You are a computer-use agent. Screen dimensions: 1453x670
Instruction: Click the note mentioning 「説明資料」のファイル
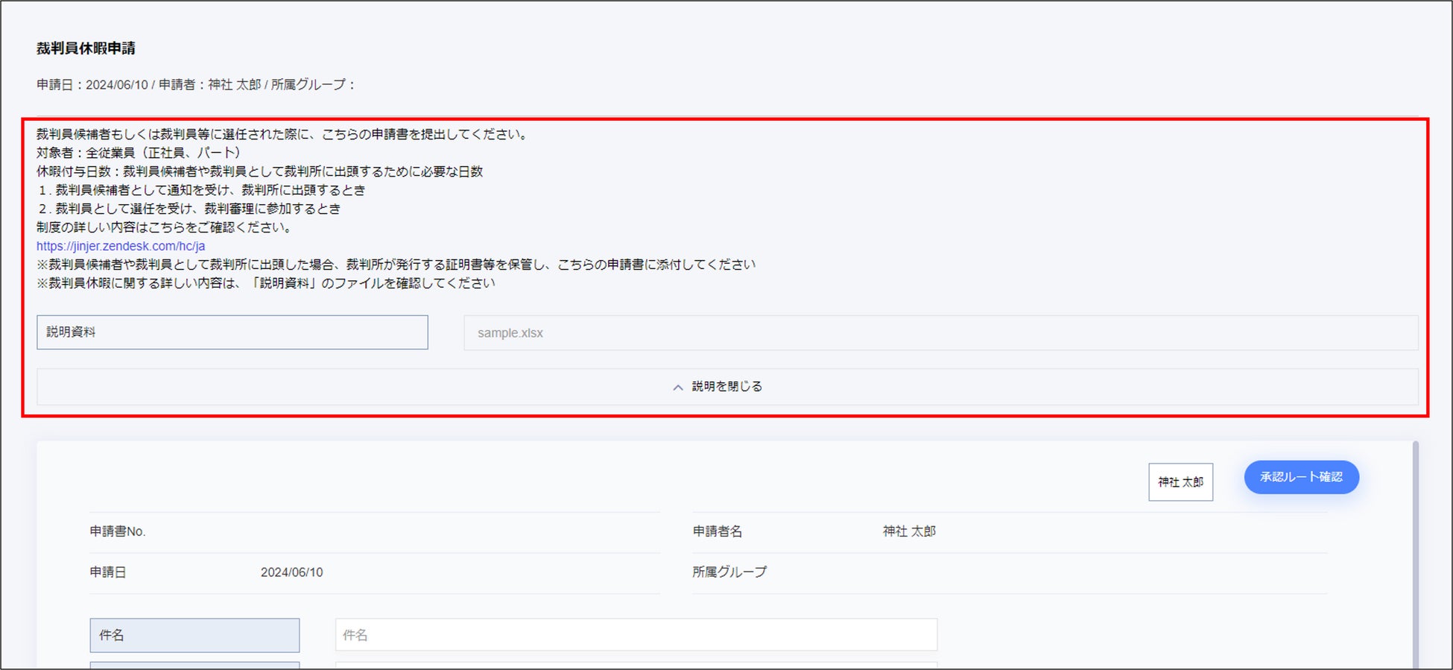(266, 283)
